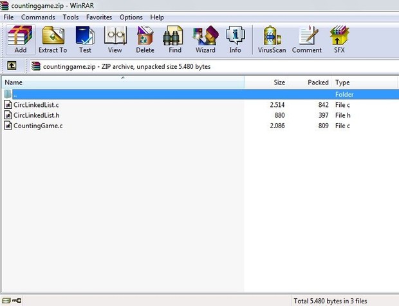Screen dimensions: 399x306
Task: Go up one level with arrow button
Action: (12, 66)
